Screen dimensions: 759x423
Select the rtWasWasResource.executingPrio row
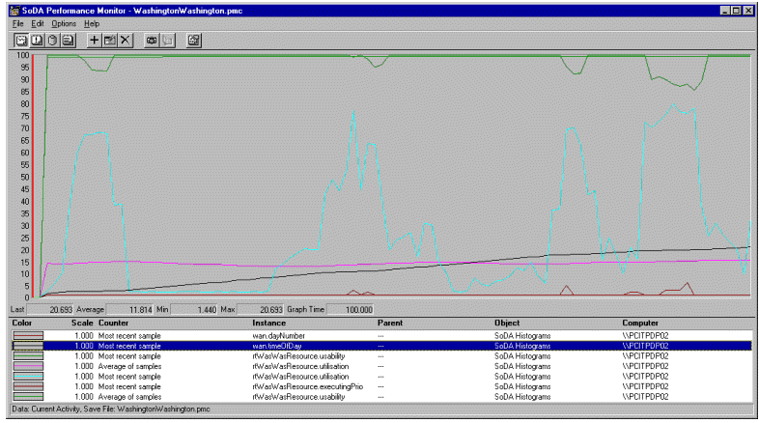381,386
